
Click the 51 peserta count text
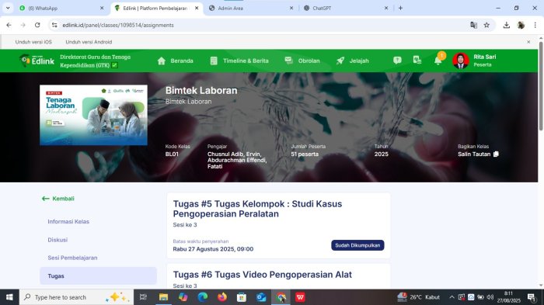[x=305, y=154]
